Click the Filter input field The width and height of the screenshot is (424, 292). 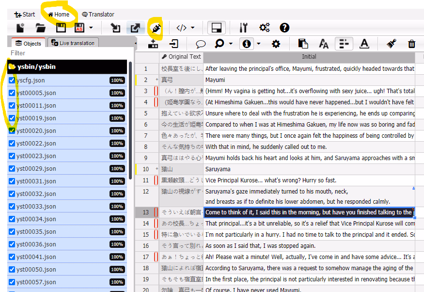click(x=68, y=53)
